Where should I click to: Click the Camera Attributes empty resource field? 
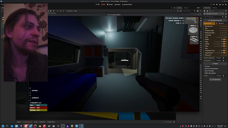tap(219, 58)
